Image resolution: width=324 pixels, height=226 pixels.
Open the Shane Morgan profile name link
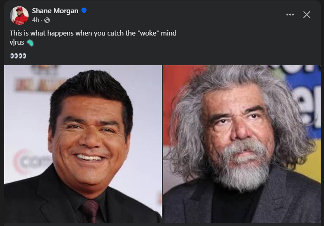55,11
